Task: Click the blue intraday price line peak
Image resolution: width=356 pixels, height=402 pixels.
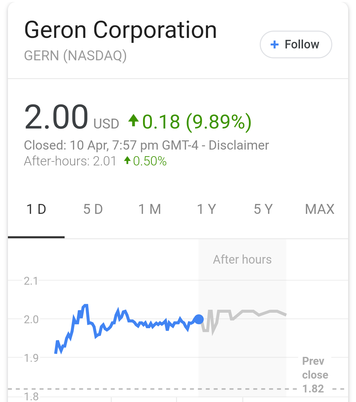Action: [85, 305]
